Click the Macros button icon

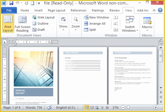point(147,20)
